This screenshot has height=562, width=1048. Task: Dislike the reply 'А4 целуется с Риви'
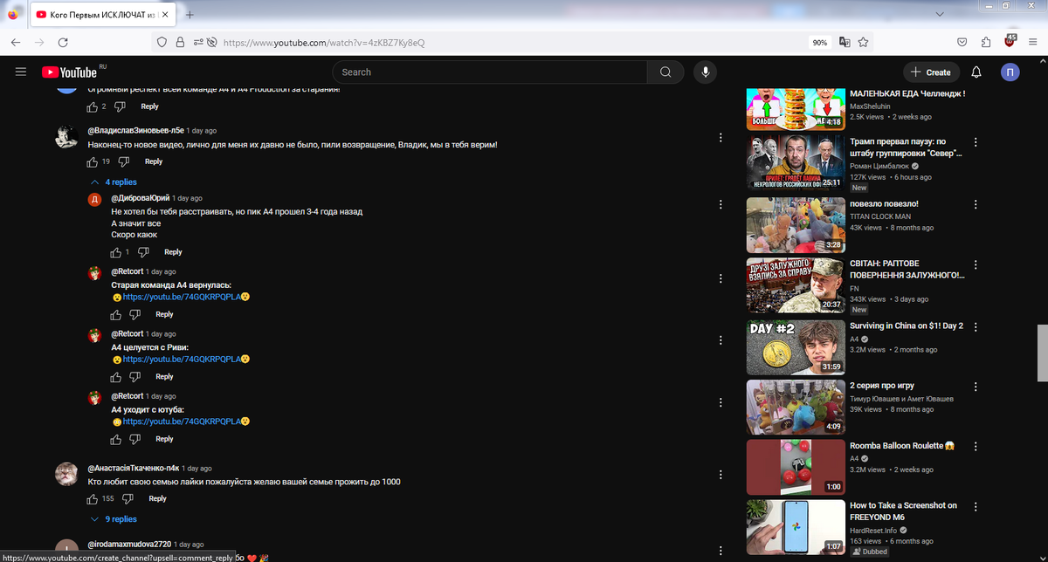(134, 377)
